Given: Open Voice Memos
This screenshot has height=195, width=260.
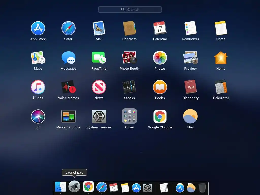Looking at the screenshot, I should [69, 87].
